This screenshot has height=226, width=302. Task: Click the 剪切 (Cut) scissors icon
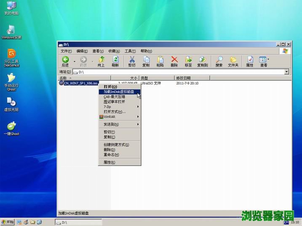tap(132, 61)
